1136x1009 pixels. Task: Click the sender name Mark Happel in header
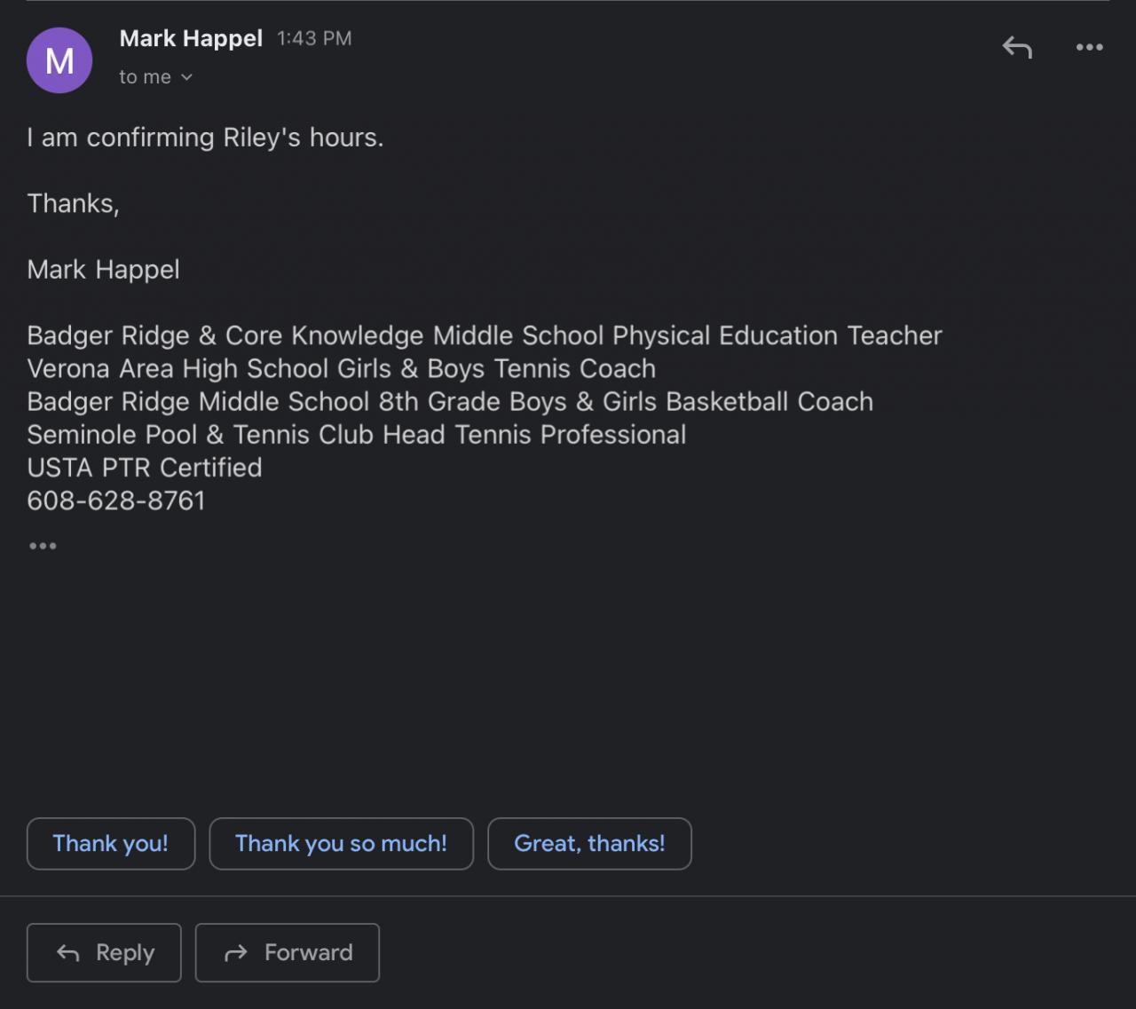pyautogui.click(x=191, y=38)
